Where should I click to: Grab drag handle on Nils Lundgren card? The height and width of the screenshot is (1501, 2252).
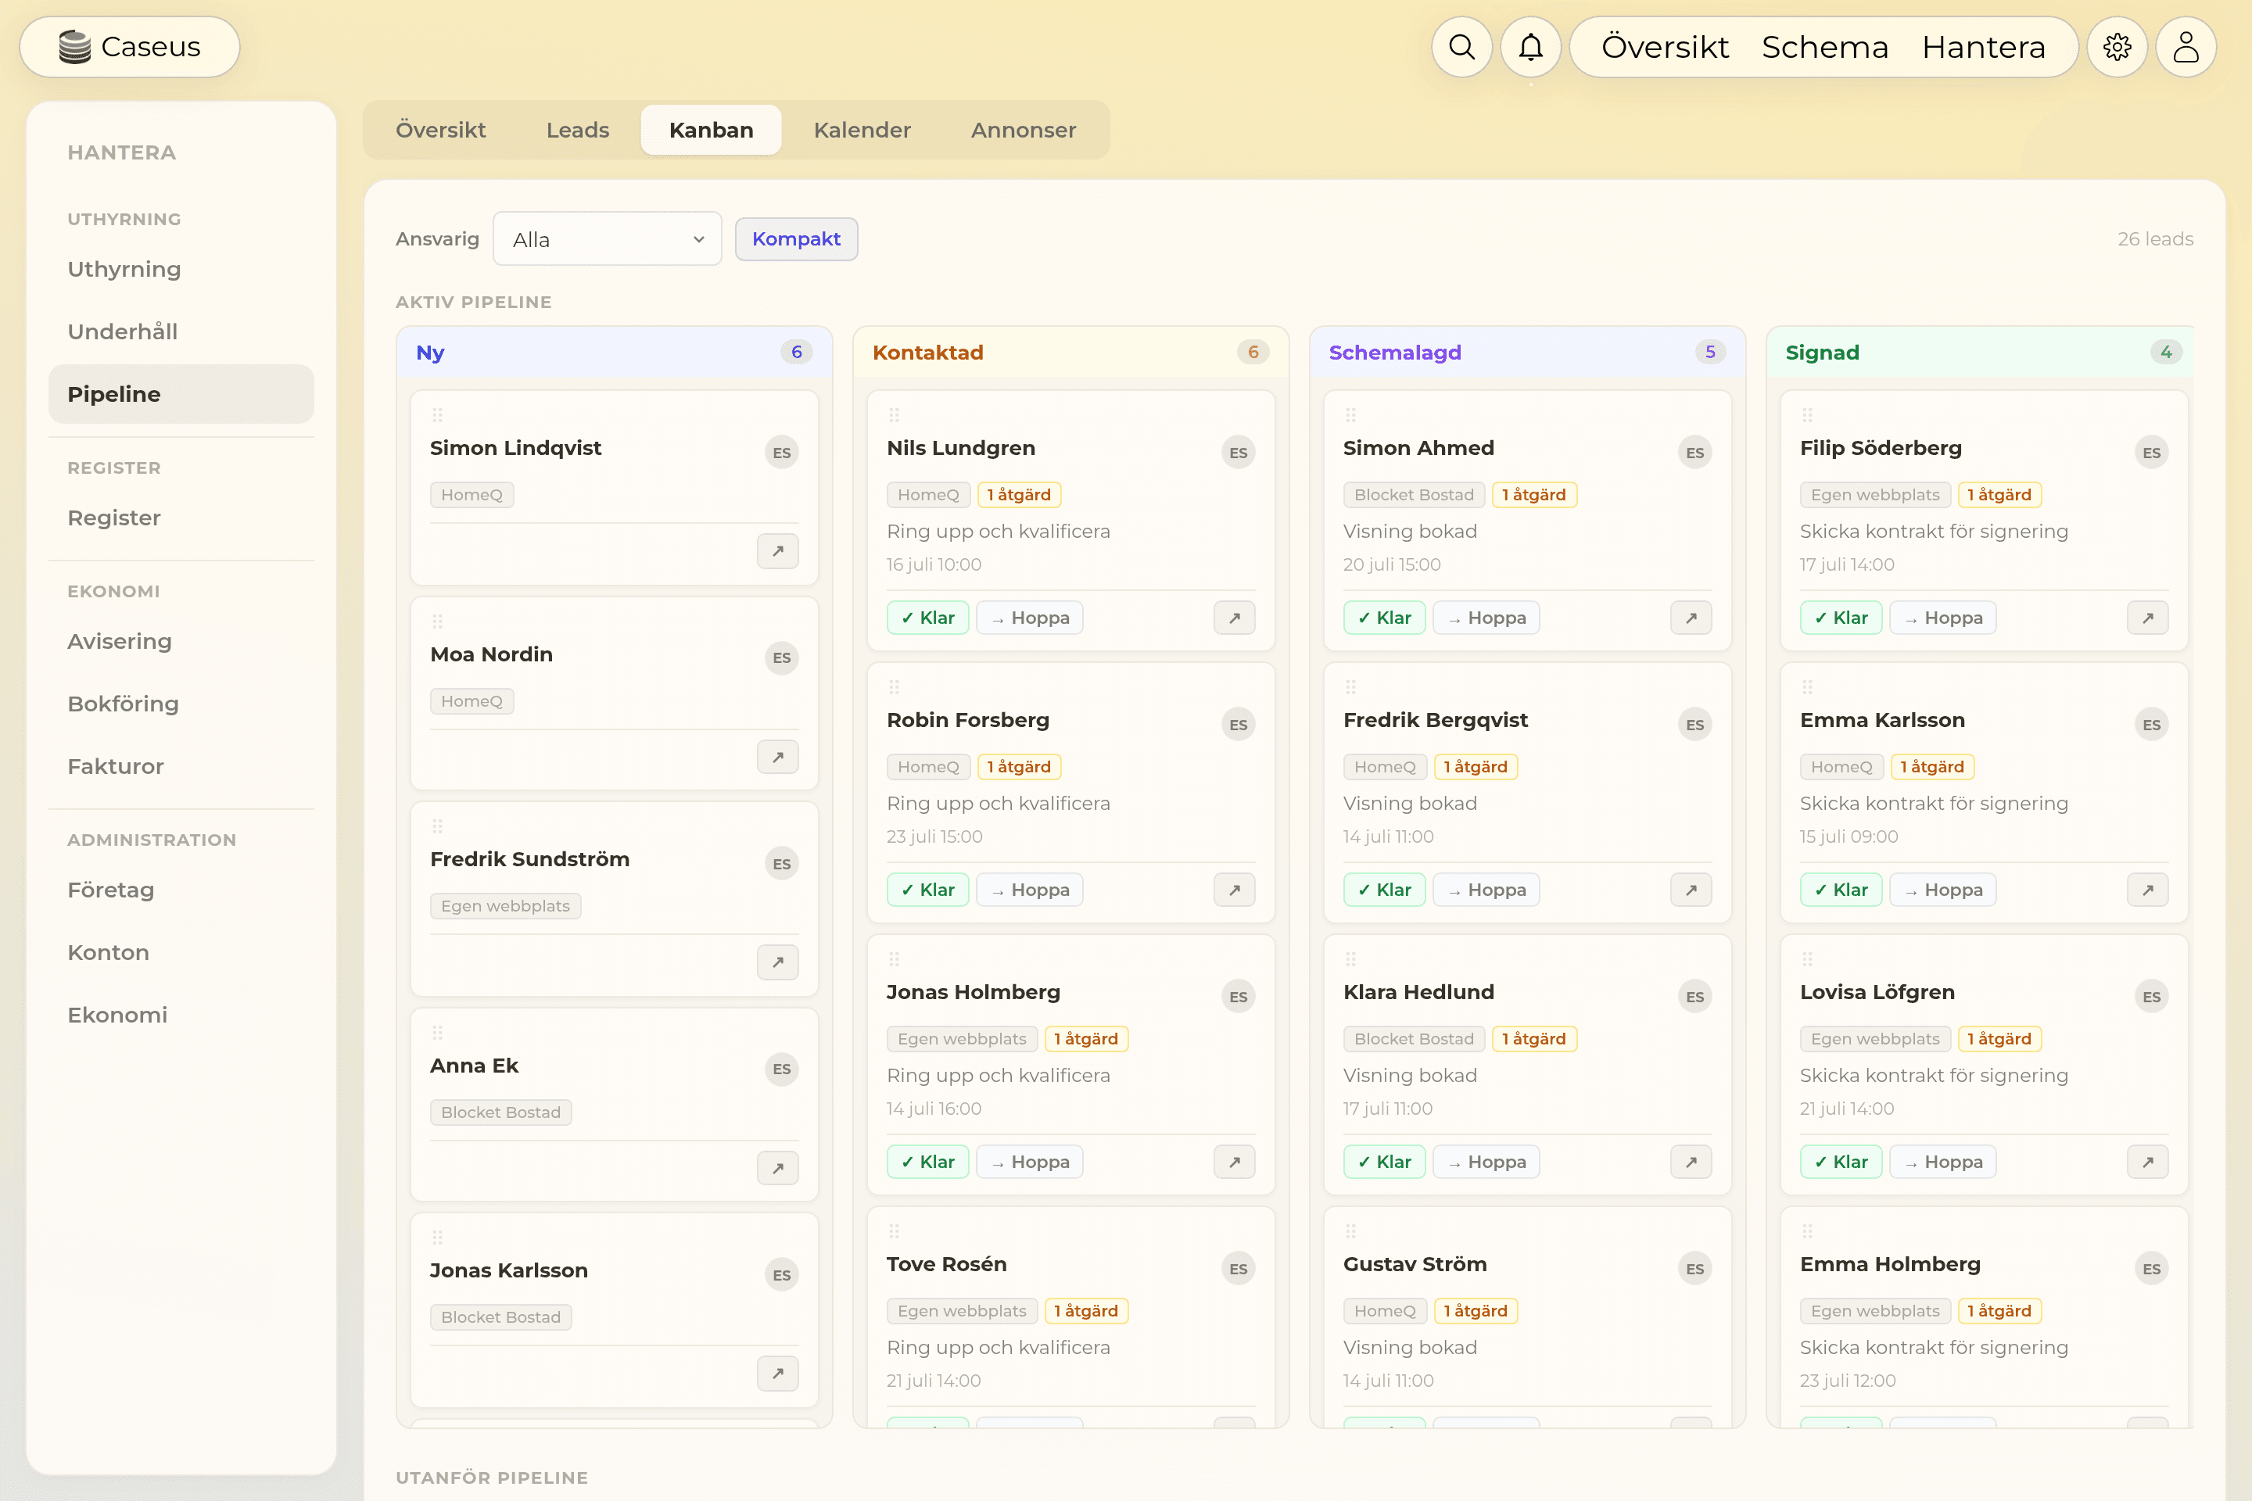click(x=895, y=414)
